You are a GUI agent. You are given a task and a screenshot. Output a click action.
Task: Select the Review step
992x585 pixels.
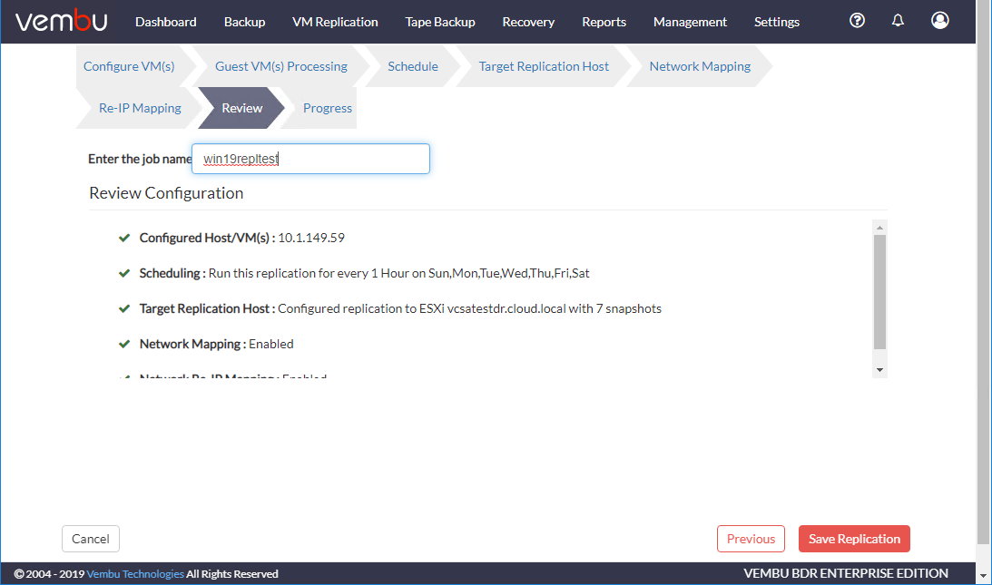coord(241,108)
